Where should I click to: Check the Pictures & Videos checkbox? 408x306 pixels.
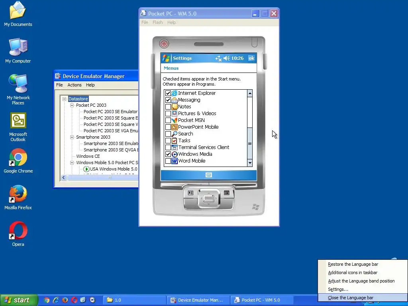pos(168,114)
